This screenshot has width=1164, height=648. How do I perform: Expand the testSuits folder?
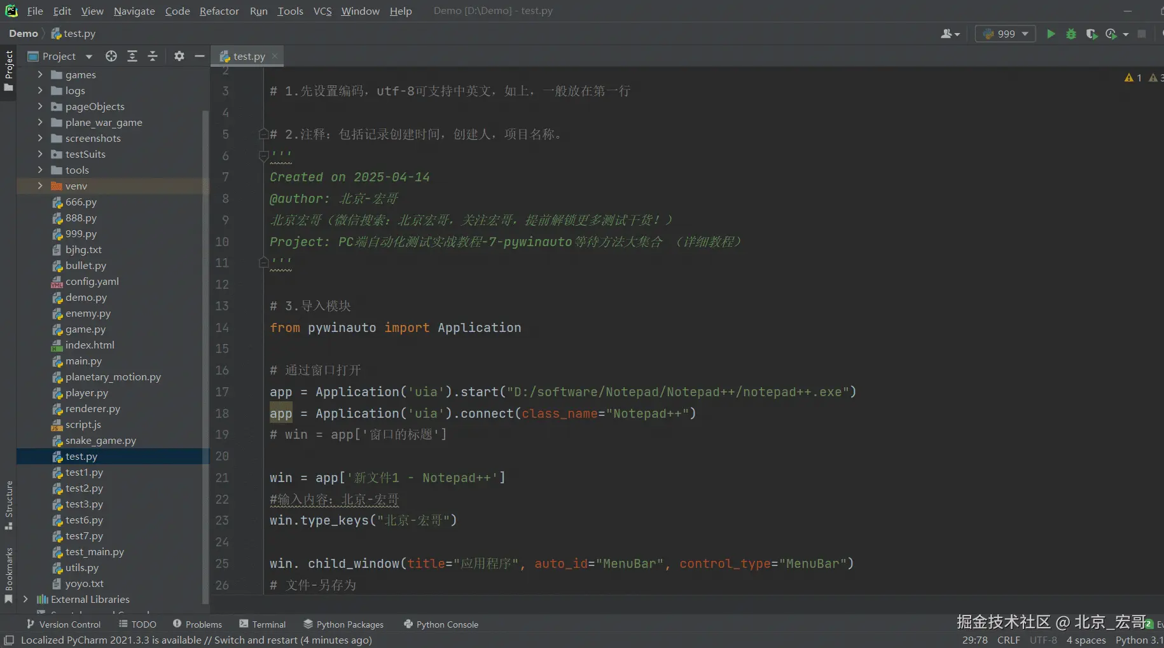tap(40, 154)
